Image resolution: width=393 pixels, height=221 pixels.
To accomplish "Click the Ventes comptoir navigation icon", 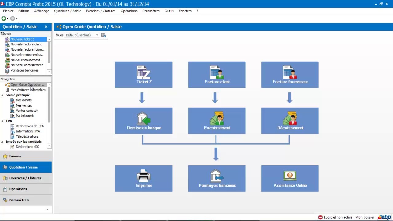I will pos(12,111).
